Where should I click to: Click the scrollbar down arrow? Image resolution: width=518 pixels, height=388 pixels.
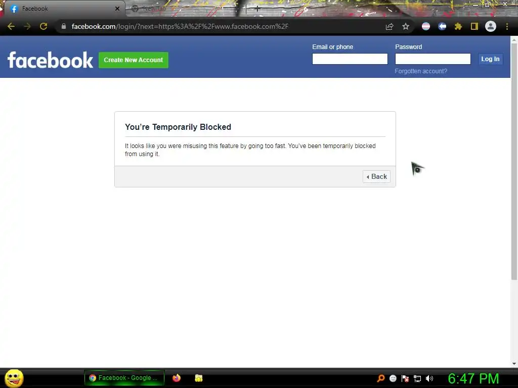514,364
